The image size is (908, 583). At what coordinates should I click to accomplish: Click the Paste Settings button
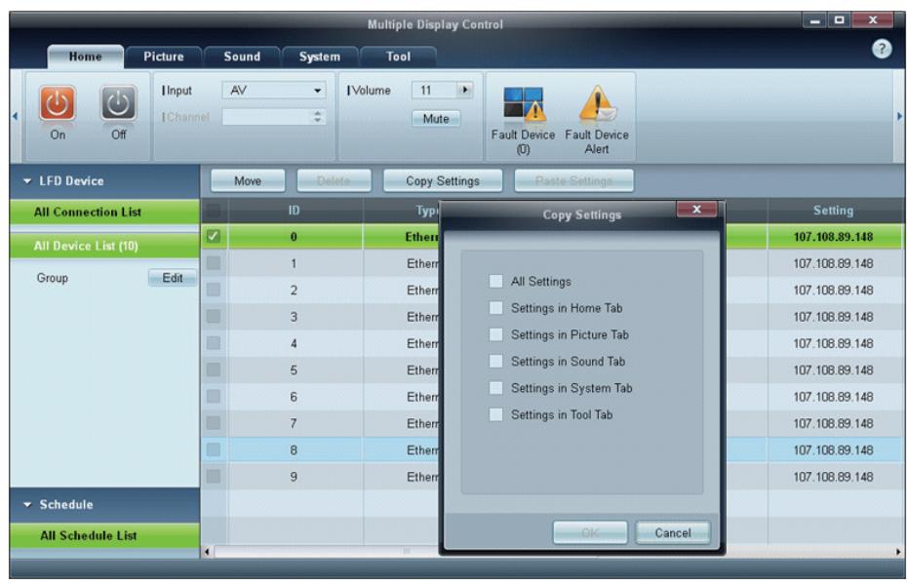(x=573, y=181)
